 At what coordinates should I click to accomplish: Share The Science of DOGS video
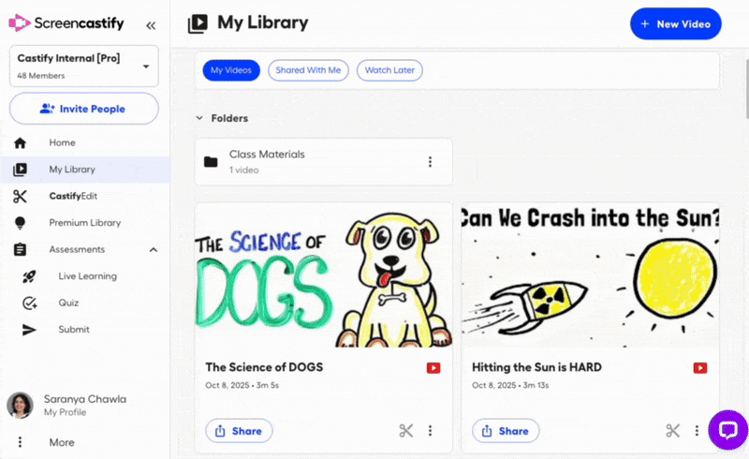point(239,431)
